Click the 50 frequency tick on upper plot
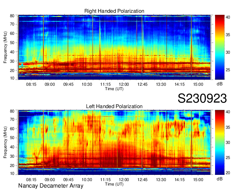The image size is (234, 190). click(x=12, y=43)
